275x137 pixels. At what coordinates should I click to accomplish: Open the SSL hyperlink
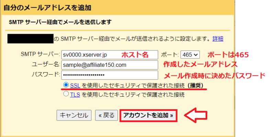[x=75, y=85]
